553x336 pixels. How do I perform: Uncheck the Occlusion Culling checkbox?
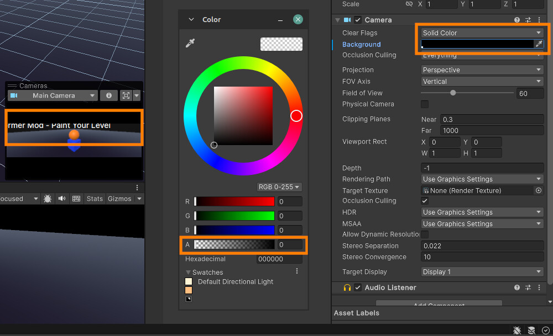425,201
